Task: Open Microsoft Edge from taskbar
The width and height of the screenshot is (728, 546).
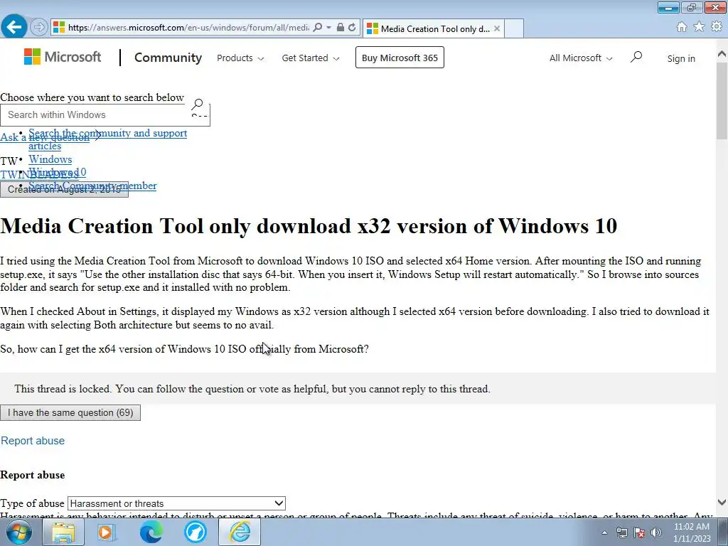Action: click(x=151, y=532)
